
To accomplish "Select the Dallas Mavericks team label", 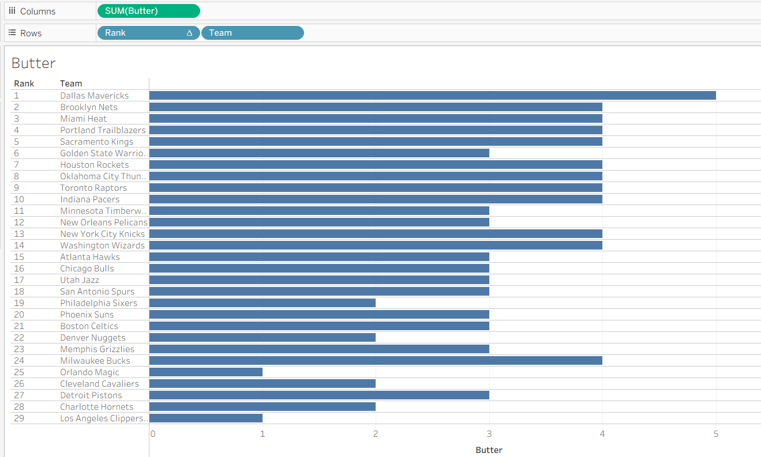I will (95, 96).
